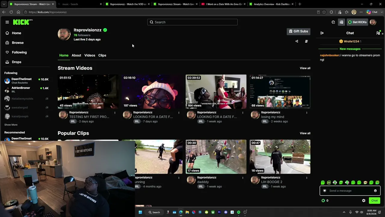Click the search field on Kick
385x217 pixels.
pos(192,22)
